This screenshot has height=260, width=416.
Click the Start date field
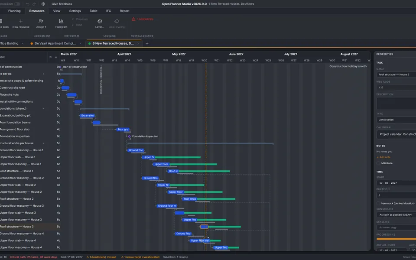[x=396, y=183]
